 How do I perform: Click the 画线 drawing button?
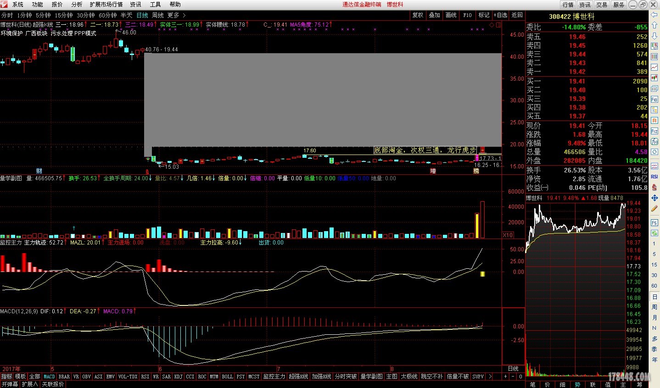451,15
